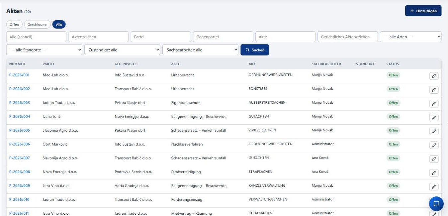Edit the P-2026/004 Ivana Jurić case
Viewport: 448px width, 216px height.
tap(434, 117)
